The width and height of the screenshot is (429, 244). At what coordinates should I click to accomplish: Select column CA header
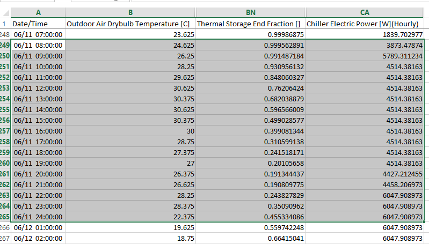pos(365,12)
